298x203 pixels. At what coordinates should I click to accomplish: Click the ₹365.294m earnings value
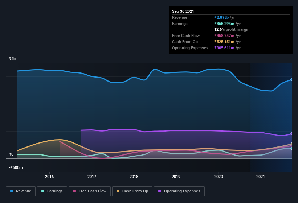(224, 24)
